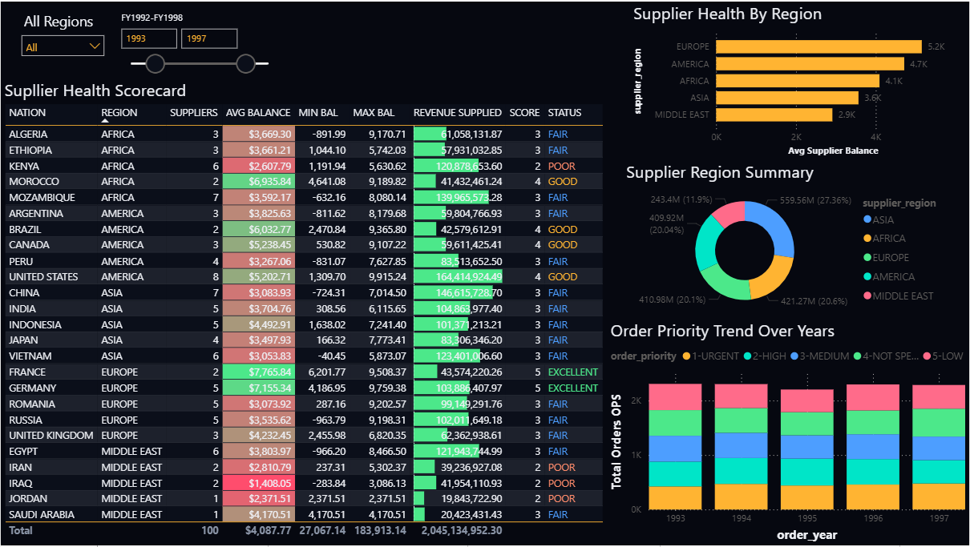Image resolution: width=970 pixels, height=547 pixels.
Task: Click IRAQ avg balance $1,408.05
Action: coord(257,483)
